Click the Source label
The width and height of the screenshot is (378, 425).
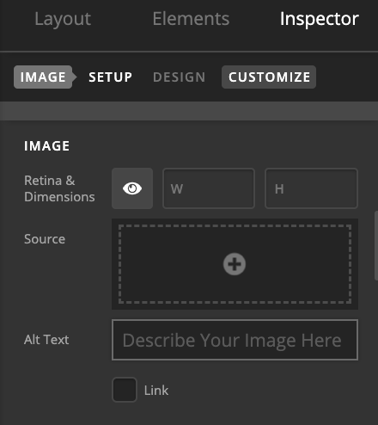click(x=45, y=239)
